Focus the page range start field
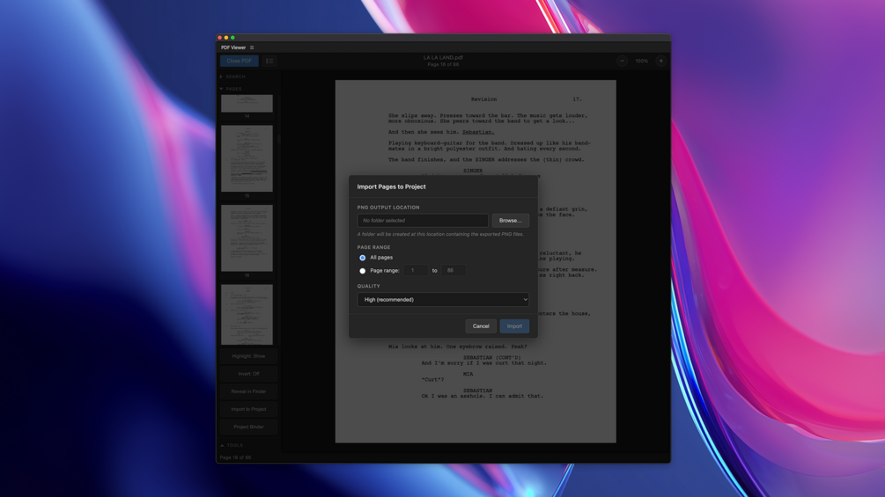 click(416, 270)
